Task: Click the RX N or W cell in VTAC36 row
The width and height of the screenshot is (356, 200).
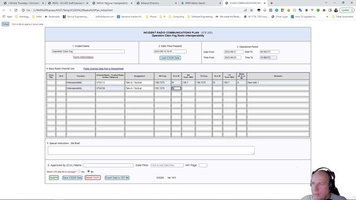Action: 176,88
